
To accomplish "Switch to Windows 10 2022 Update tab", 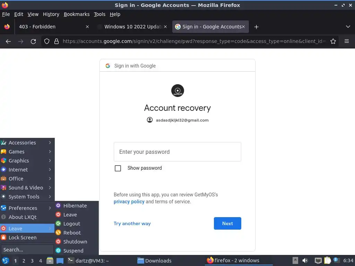I will pos(133,27).
